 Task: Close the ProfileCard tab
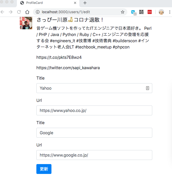[x=75, y=3]
